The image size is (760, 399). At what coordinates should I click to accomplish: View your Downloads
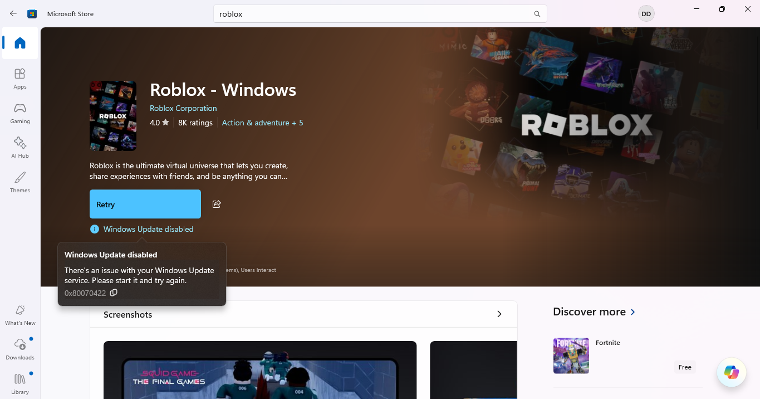(x=19, y=349)
